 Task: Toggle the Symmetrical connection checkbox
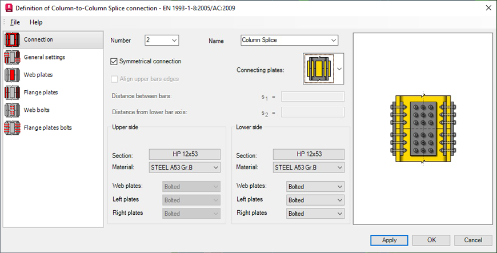tap(114, 62)
